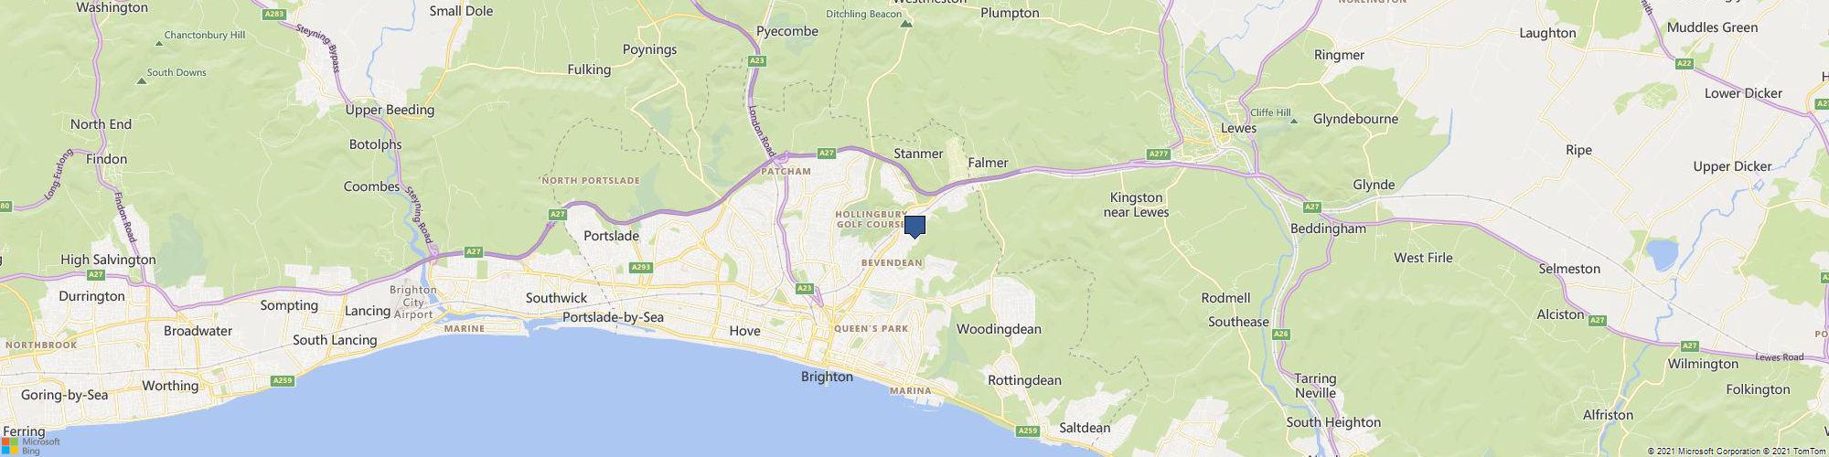Click the South Downs peak marker
This screenshot has height=457, width=1829.
point(142,80)
